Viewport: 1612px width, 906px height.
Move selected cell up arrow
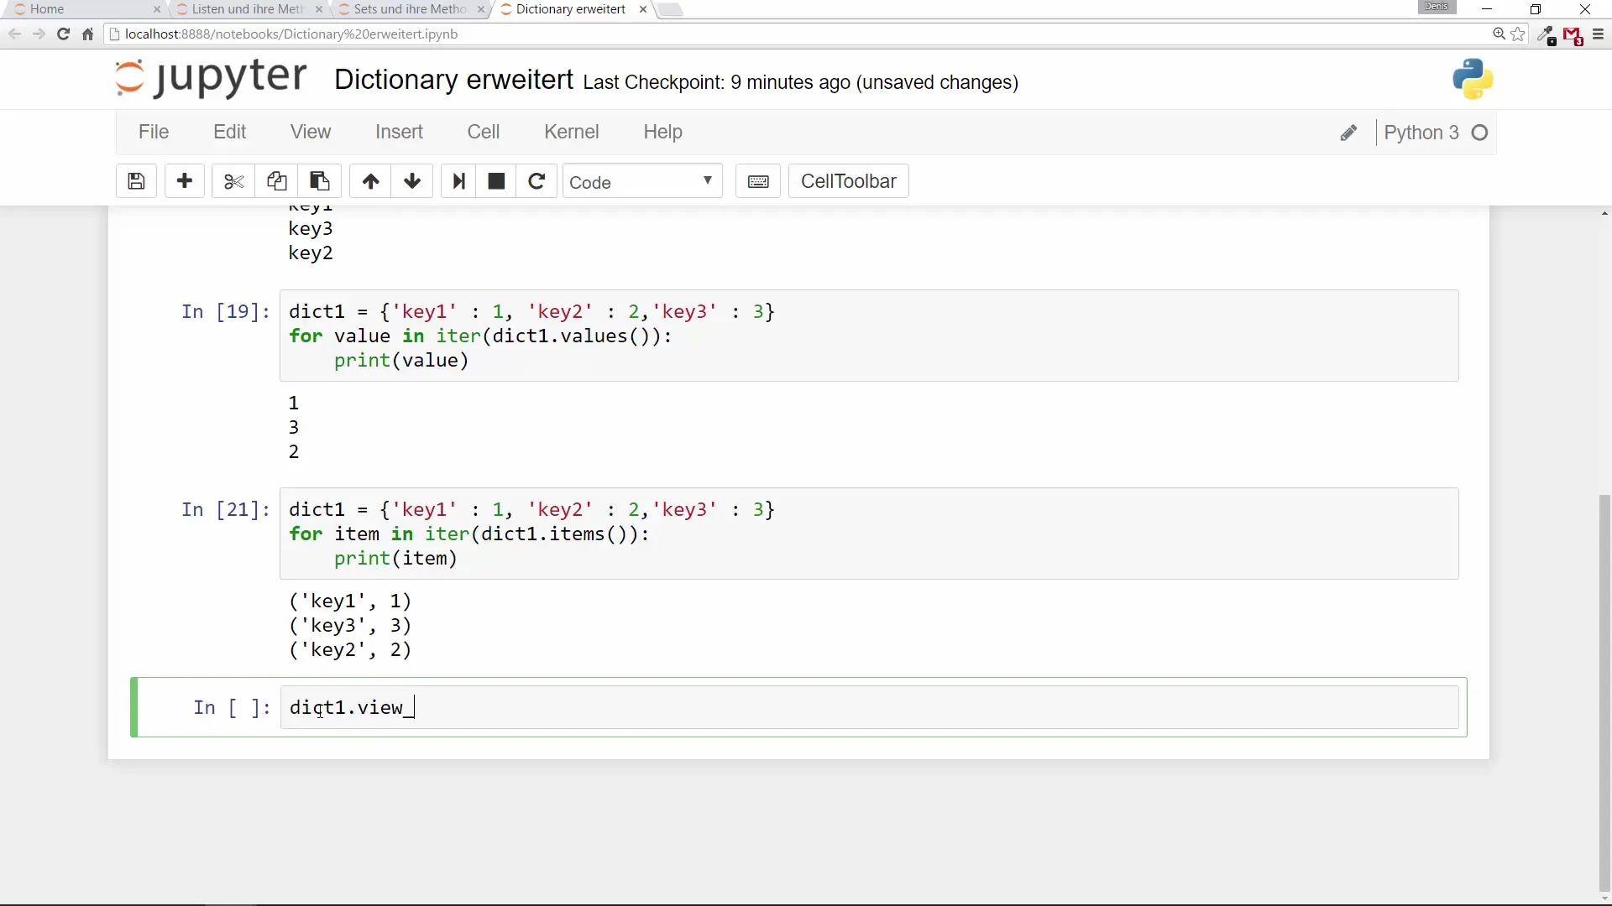pyautogui.click(x=370, y=181)
